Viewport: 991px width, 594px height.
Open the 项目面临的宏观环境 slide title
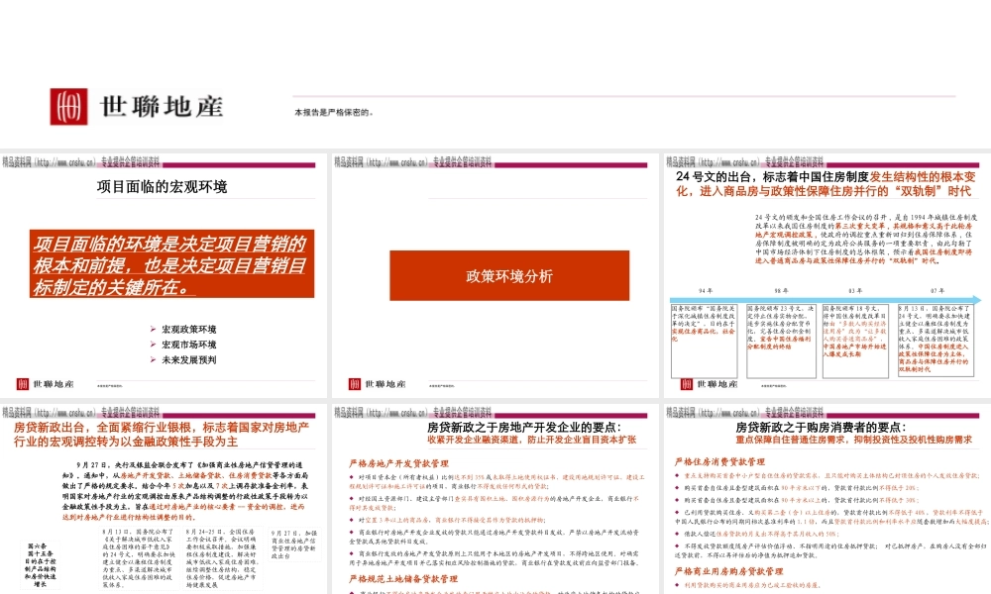point(162,187)
